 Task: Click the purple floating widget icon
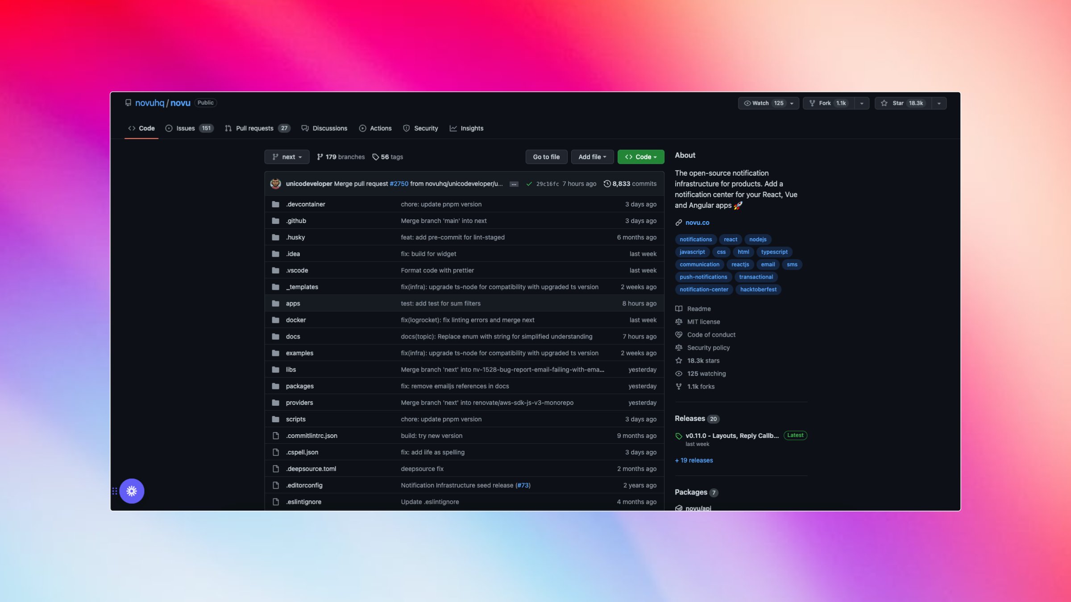132,491
